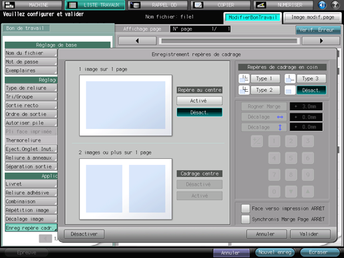Open Mot de passe setting
This screenshot has height=258, width=344.
[31, 62]
